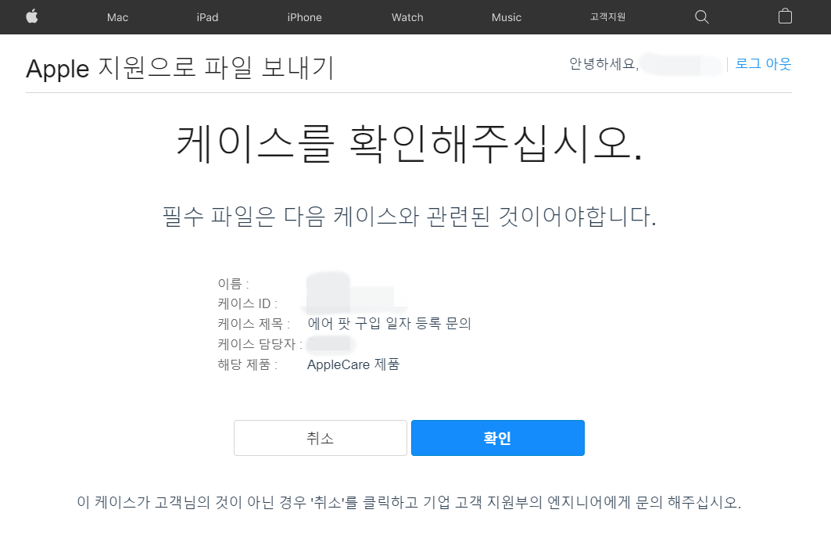
Task: Open the search magnifier icon
Action: 702,17
